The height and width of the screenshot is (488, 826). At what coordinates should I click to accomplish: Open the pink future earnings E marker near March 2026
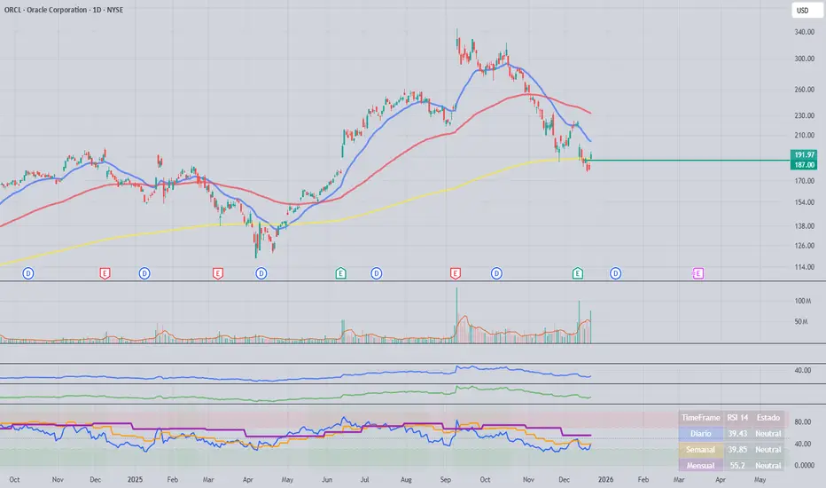pyautogui.click(x=698, y=273)
